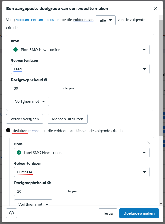This screenshot has height=224, width=165.
Task: Click green check icon in first Bron
Action: (x=16, y=50)
